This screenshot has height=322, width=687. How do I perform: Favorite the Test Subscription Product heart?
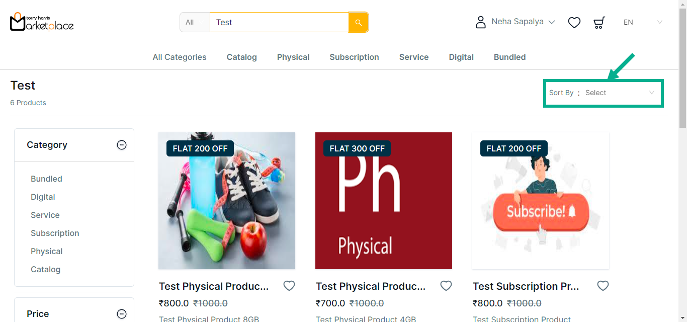[603, 286]
